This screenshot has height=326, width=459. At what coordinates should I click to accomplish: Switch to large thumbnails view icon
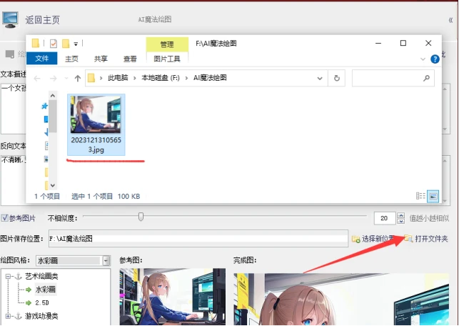pyautogui.click(x=433, y=196)
